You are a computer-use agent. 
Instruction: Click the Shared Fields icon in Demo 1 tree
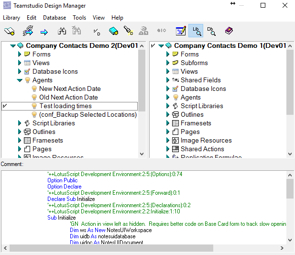[x=175, y=80]
